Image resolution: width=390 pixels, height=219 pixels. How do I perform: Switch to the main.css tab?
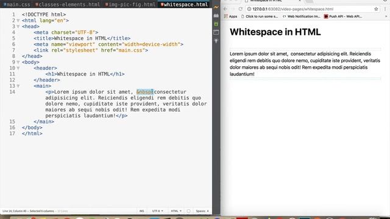click(17, 4)
